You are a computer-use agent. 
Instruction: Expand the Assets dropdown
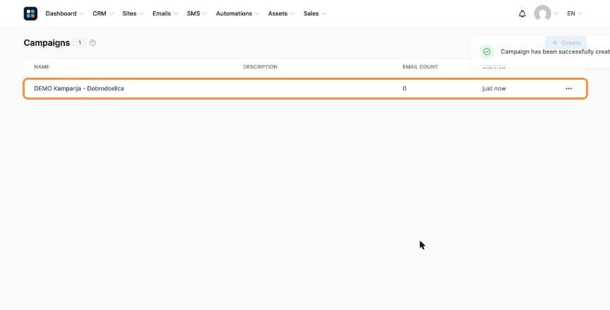tap(281, 13)
